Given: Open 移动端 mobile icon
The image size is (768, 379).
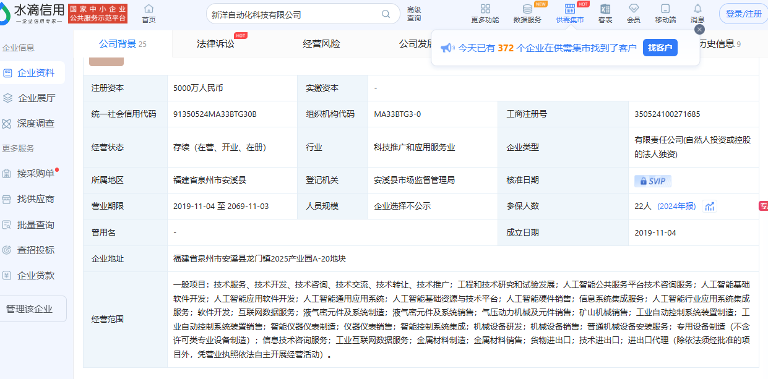Looking at the screenshot, I should pos(665,13).
